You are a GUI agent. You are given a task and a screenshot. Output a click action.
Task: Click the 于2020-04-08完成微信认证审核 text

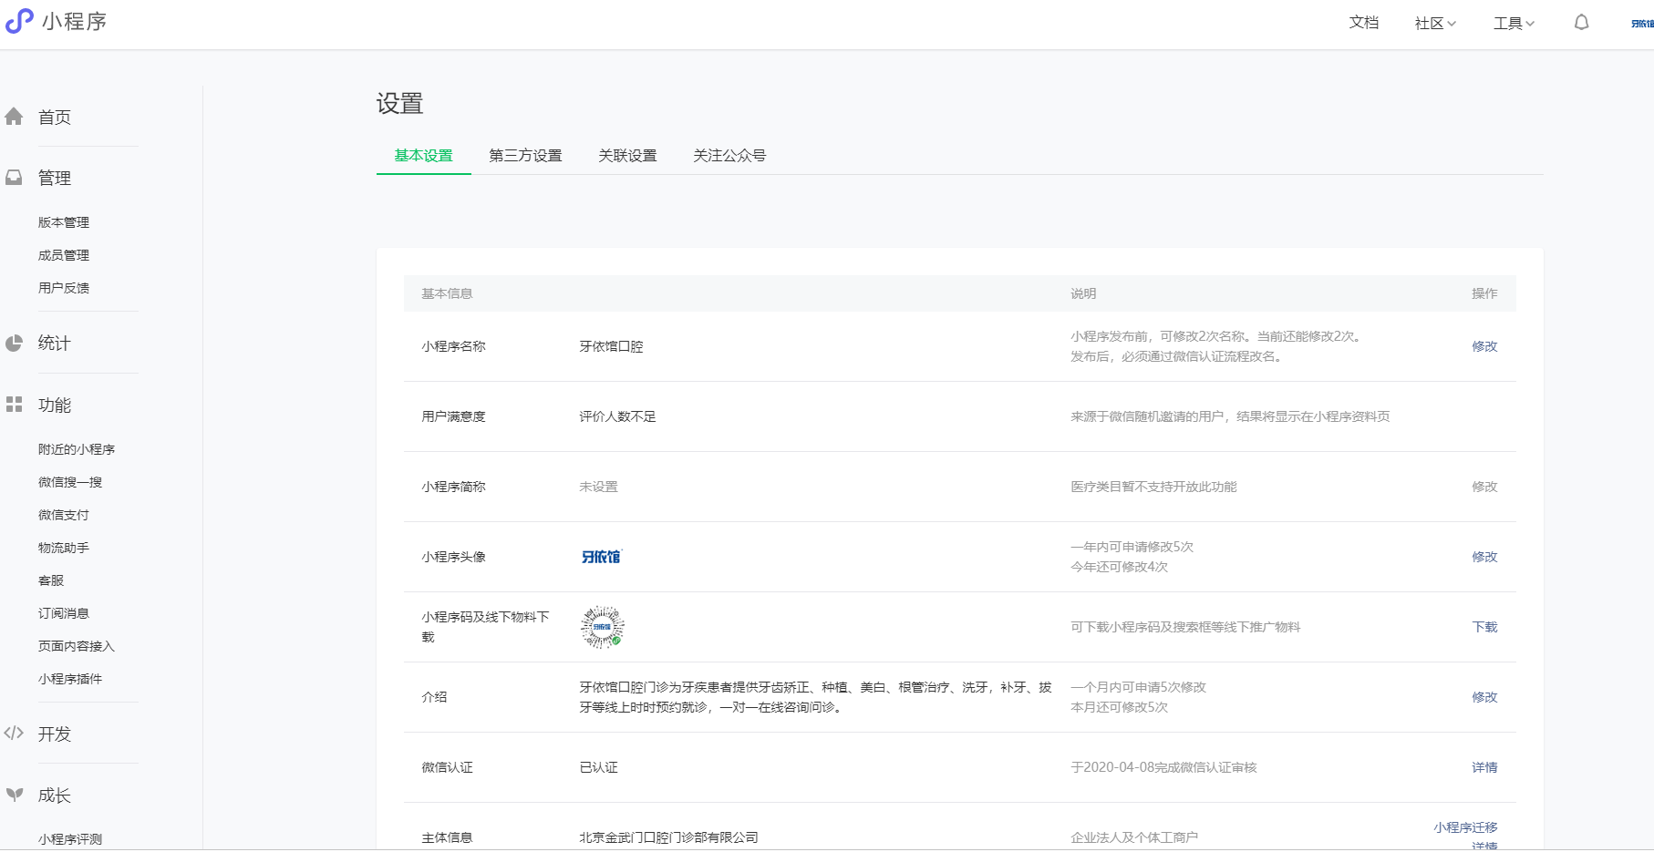click(x=1163, y=767)
